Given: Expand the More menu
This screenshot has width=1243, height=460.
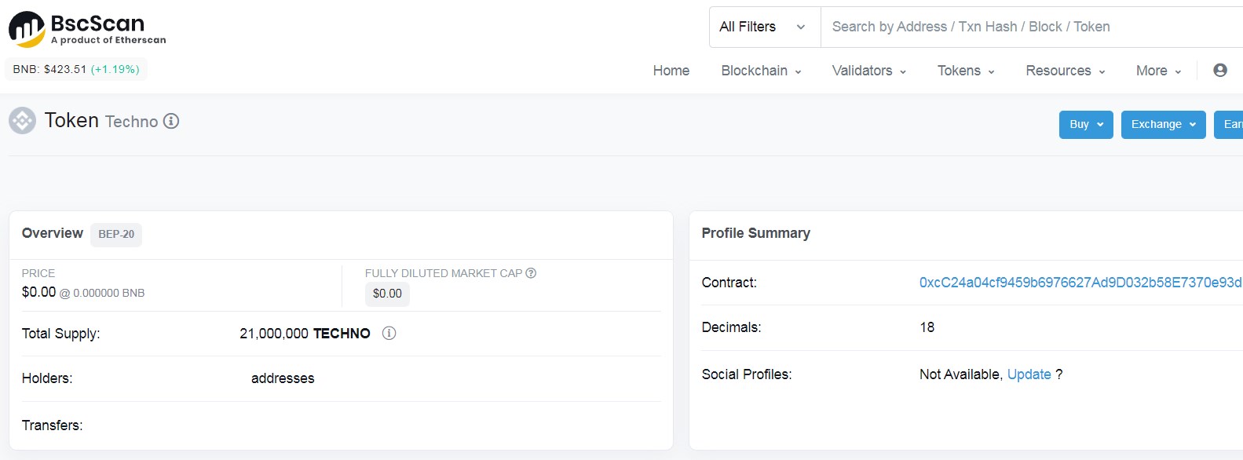Looking at the screenshot, I should pyautogui.click(x=1158, y=71).
